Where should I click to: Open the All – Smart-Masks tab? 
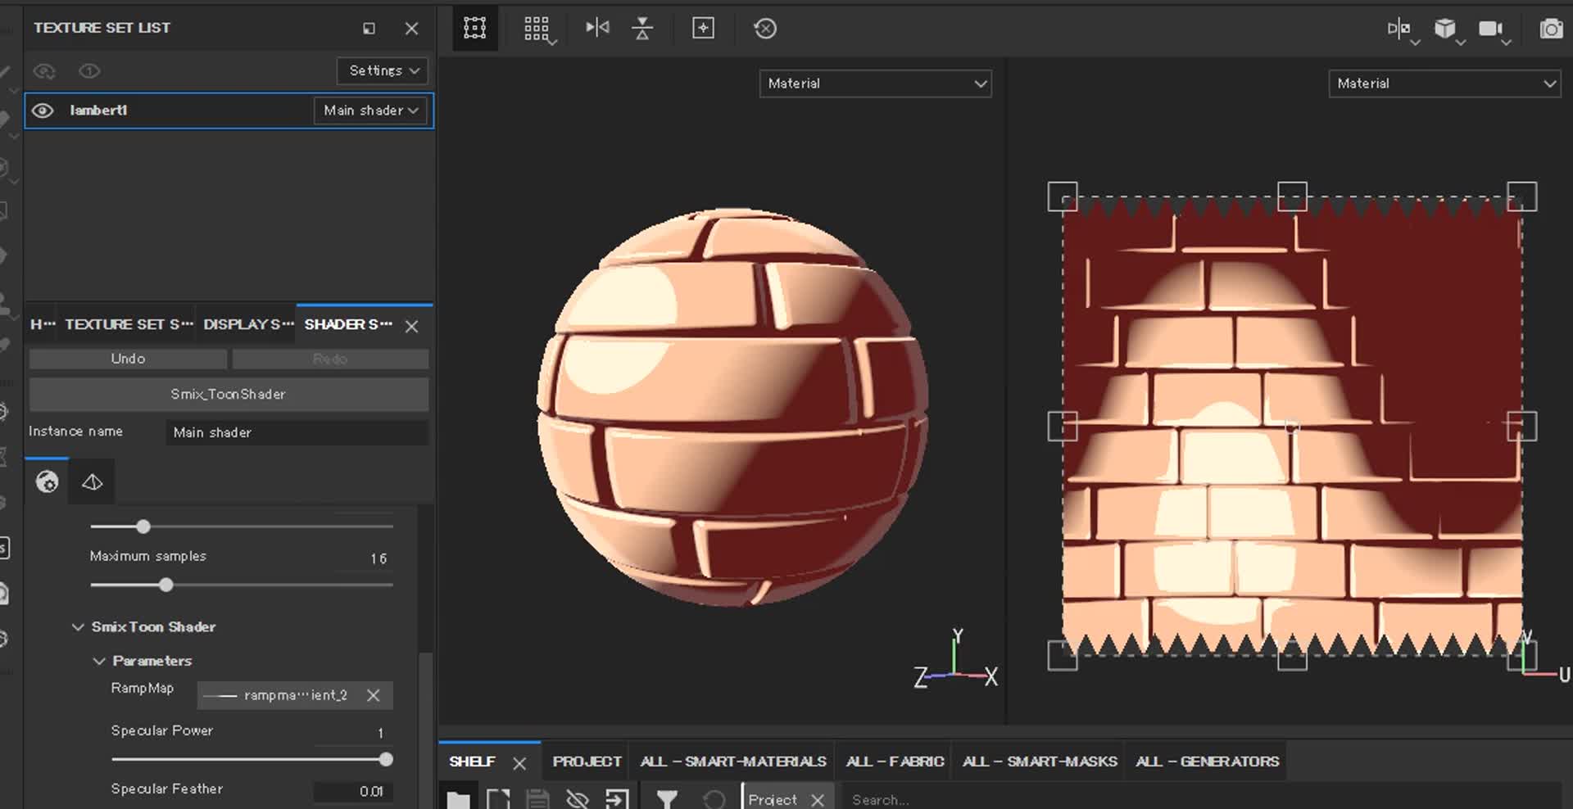coord(1040,762)
